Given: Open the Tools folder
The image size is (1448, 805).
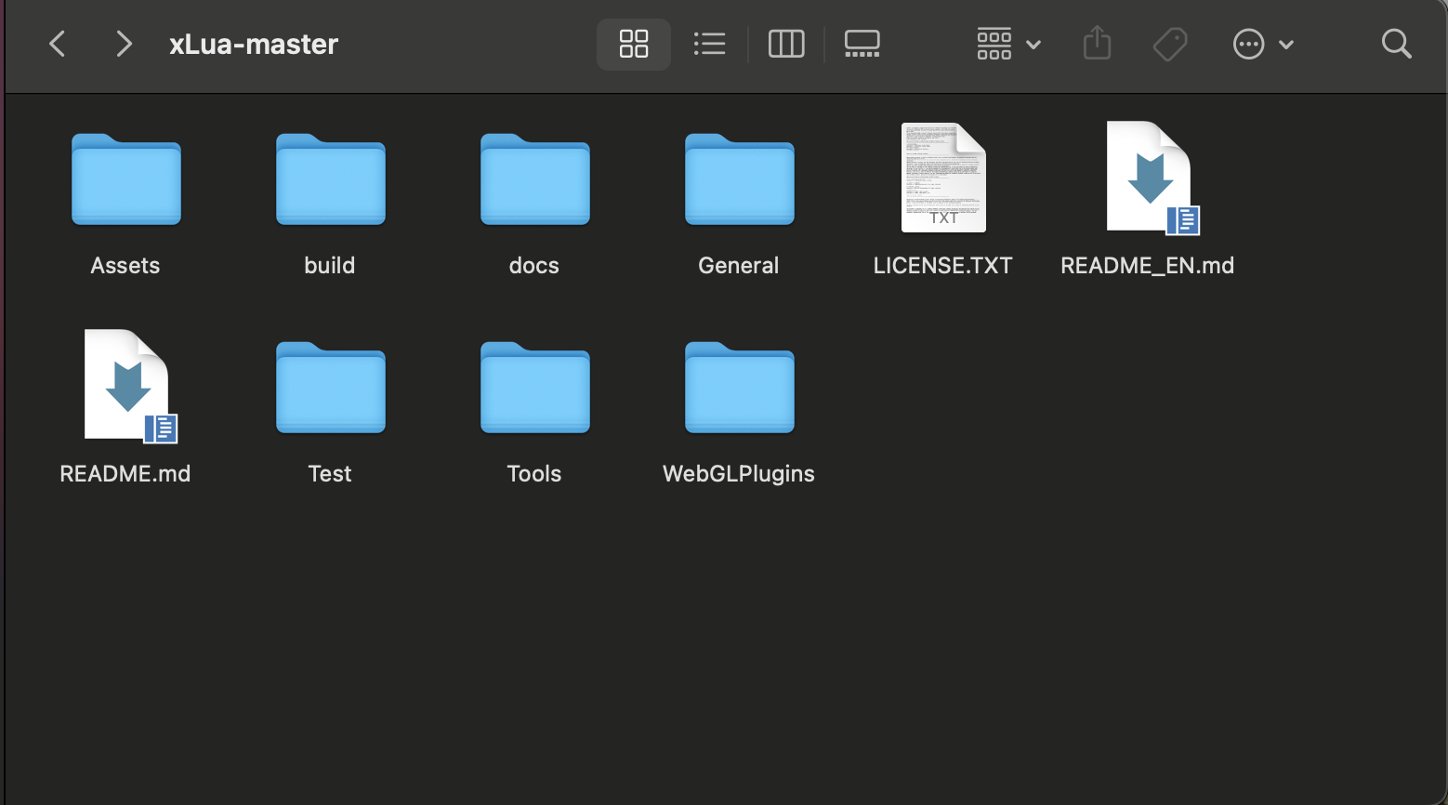Looking at the screenshot, I should 534,389.
